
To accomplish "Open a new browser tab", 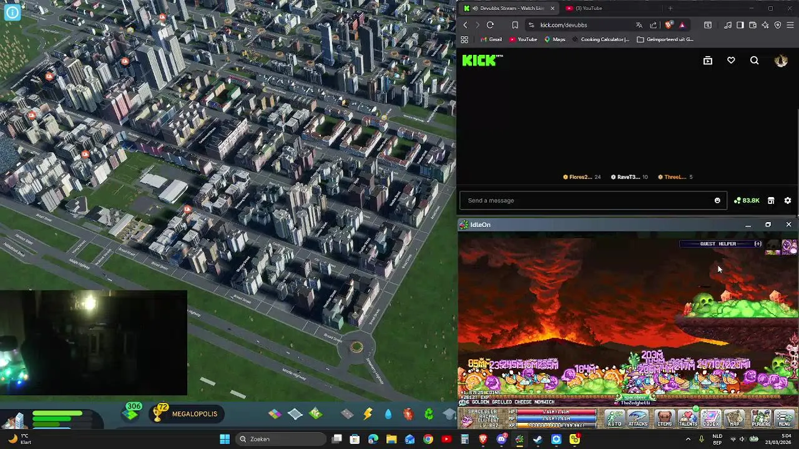I will point(670,8).
